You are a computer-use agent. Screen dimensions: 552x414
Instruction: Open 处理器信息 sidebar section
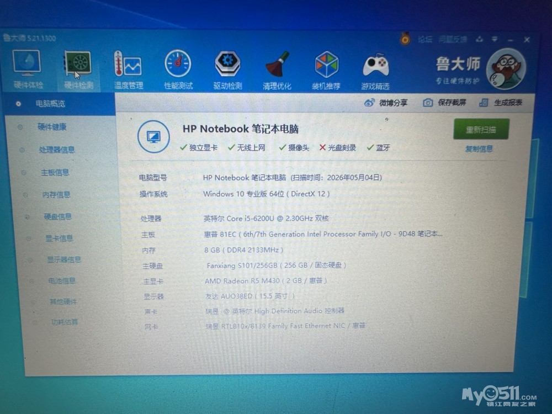tap(57, 150)
